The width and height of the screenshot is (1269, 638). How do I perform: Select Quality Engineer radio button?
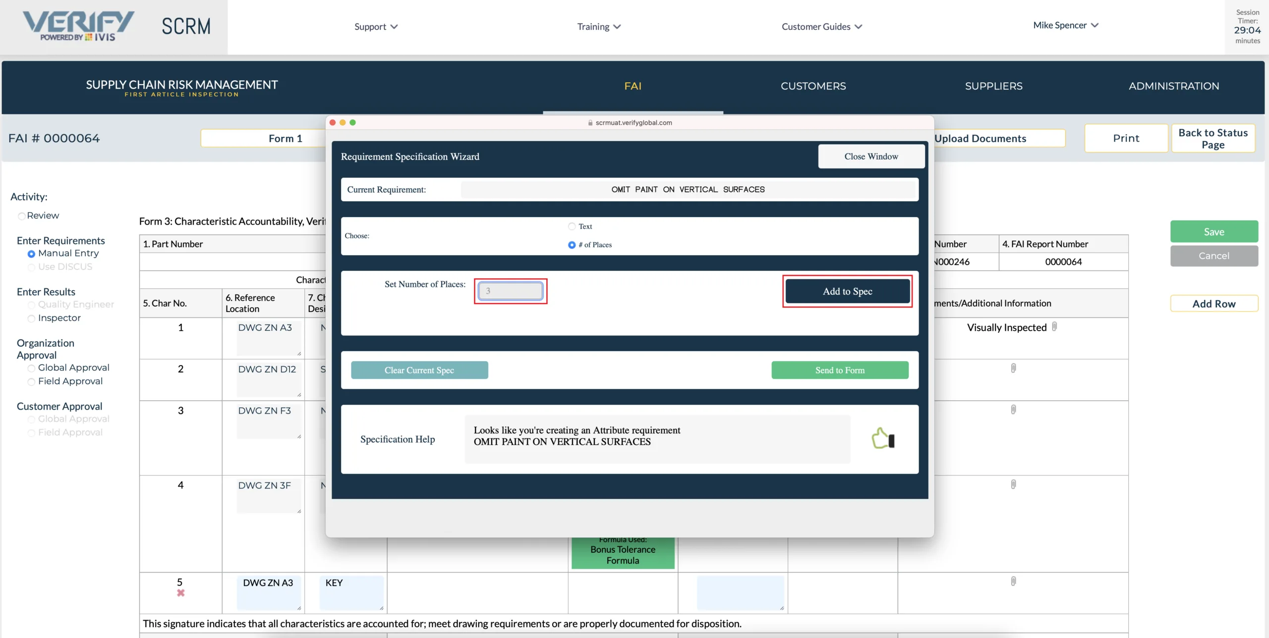31,305
